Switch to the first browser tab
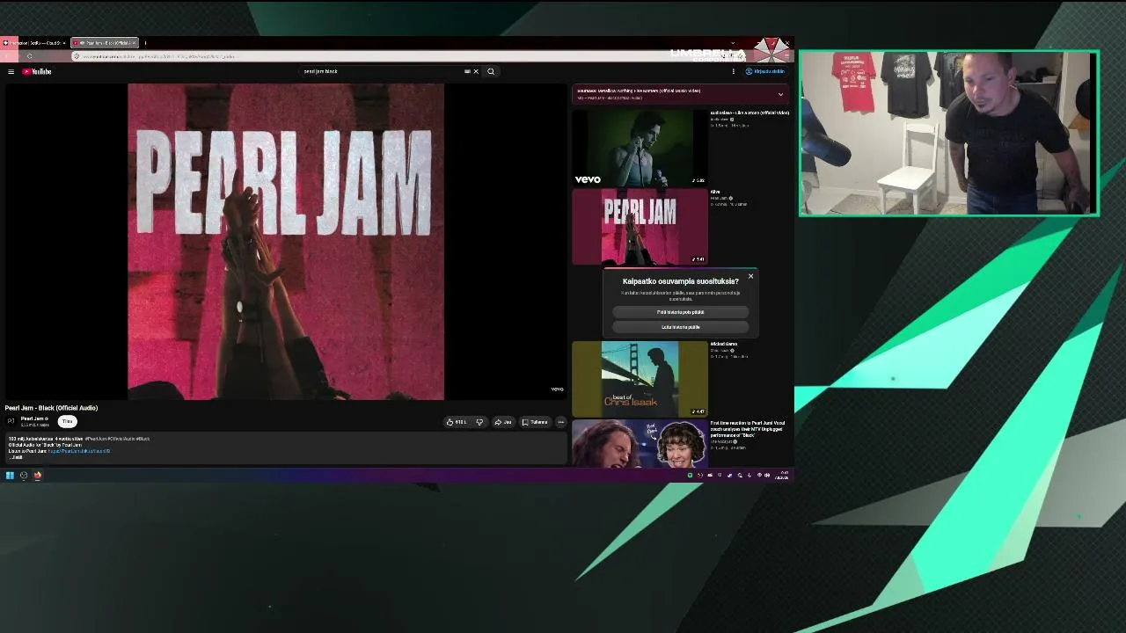Viewport: 1126px width, 633px height. point(34,43)
